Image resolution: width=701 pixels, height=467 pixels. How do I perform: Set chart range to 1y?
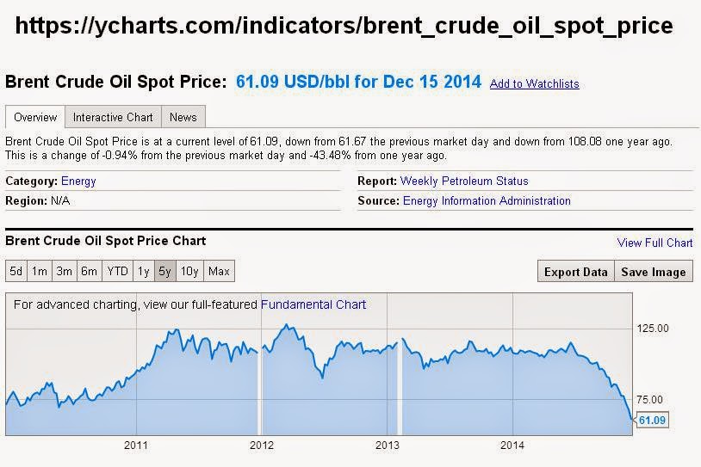[x=143, y=272]
